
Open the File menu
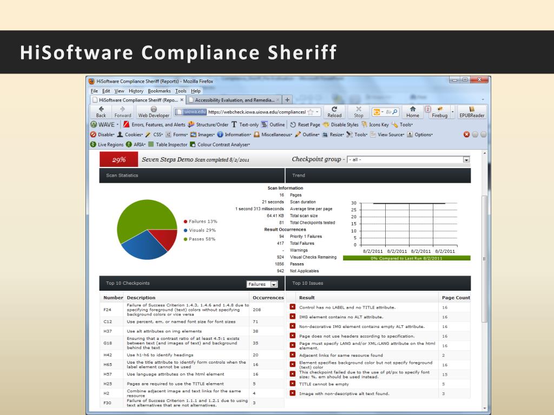[94, 91]
